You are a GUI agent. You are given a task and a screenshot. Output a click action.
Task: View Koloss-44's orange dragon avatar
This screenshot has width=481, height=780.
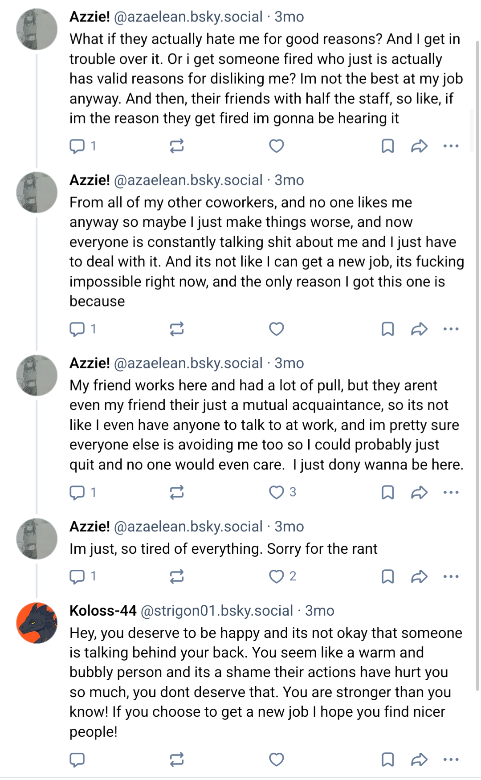tap(37, 623)
